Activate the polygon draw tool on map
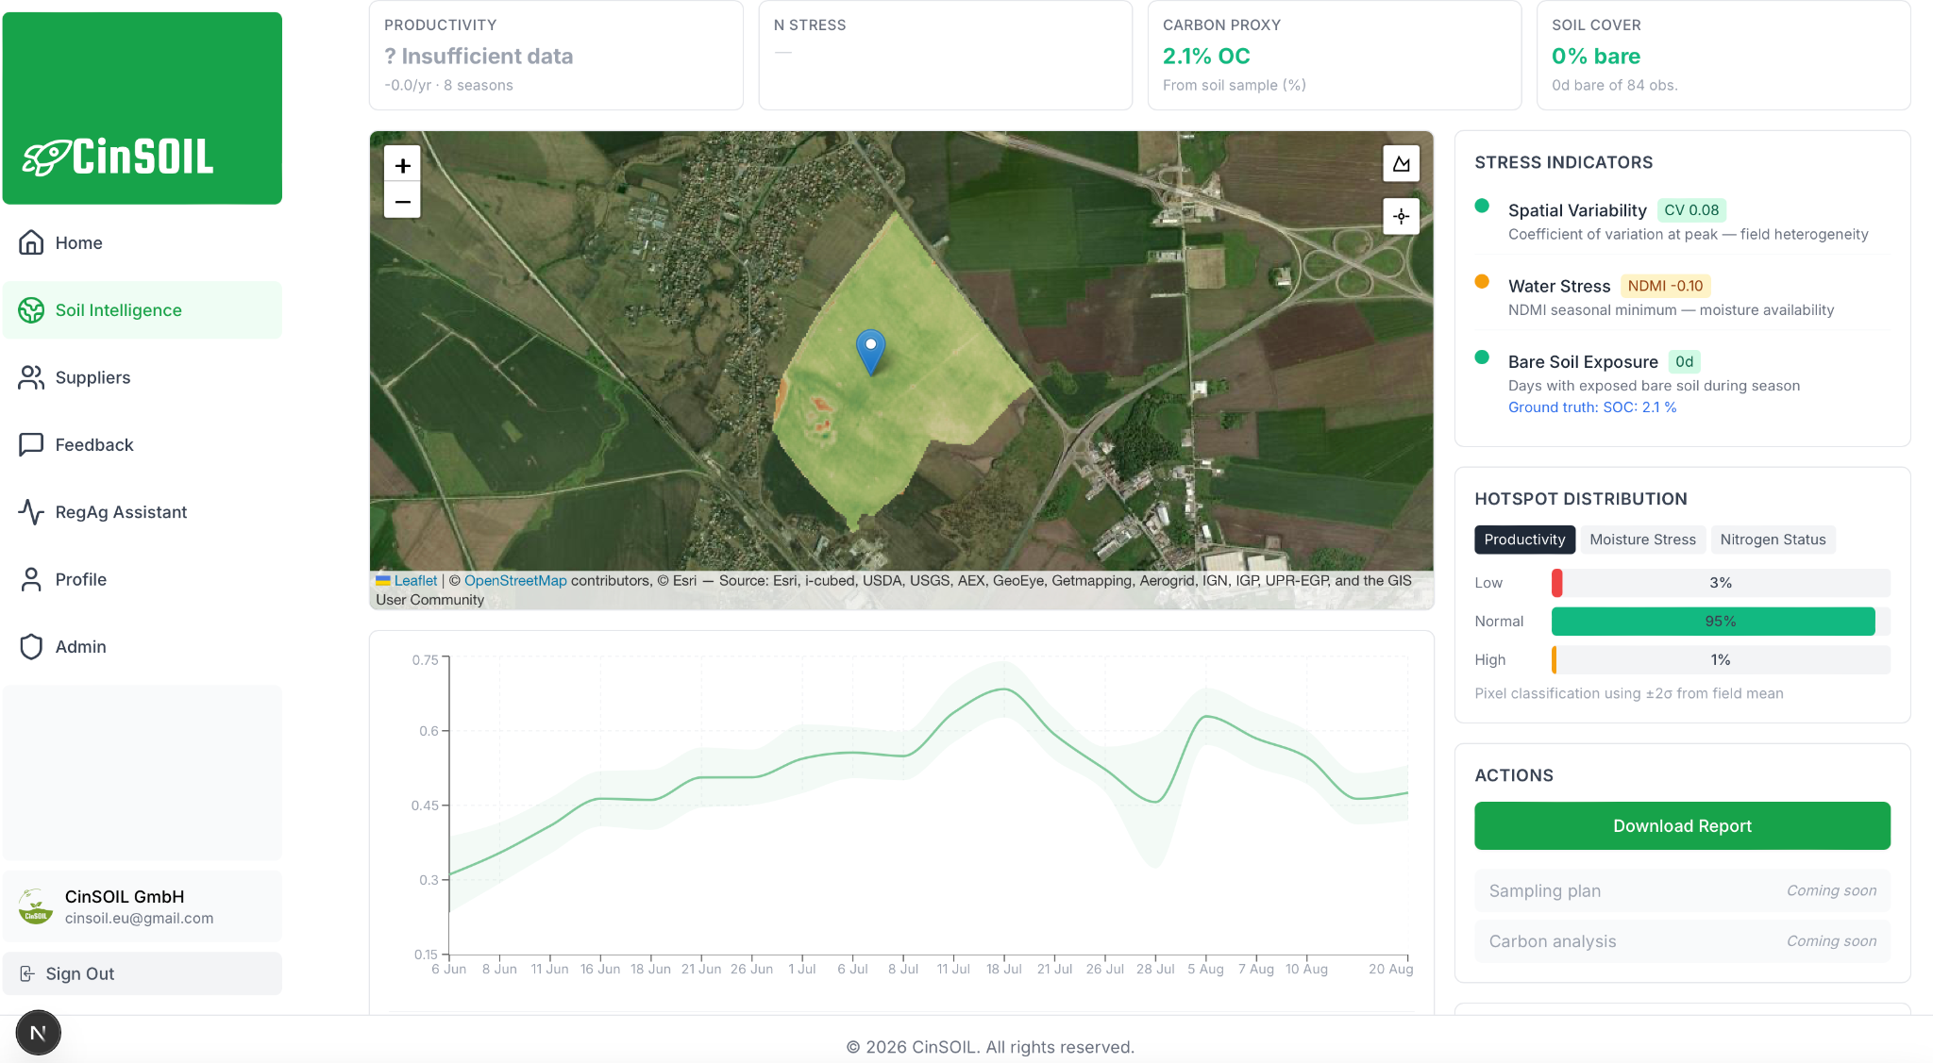Viewport: 1933px width, 1063px height. click(1402, 164)
